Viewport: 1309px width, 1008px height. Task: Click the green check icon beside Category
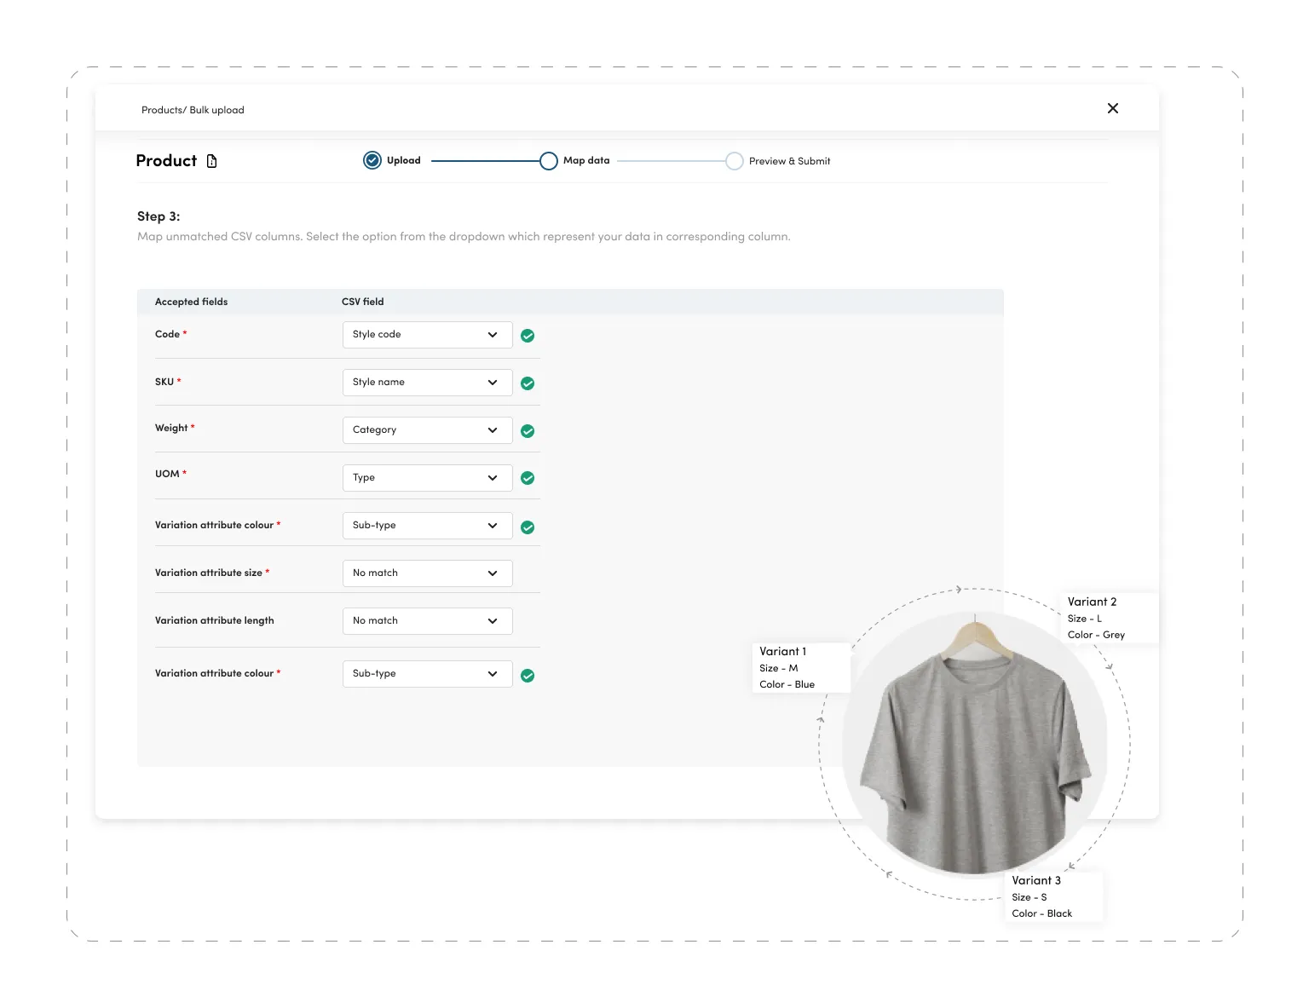[528, 431]
